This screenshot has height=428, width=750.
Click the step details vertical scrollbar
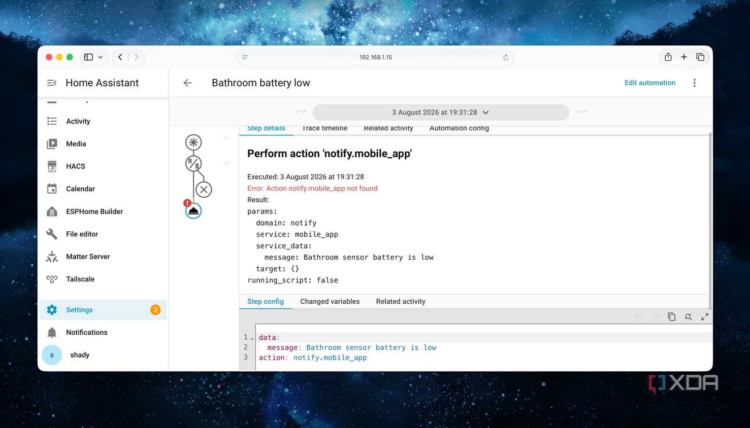(710, 221)
